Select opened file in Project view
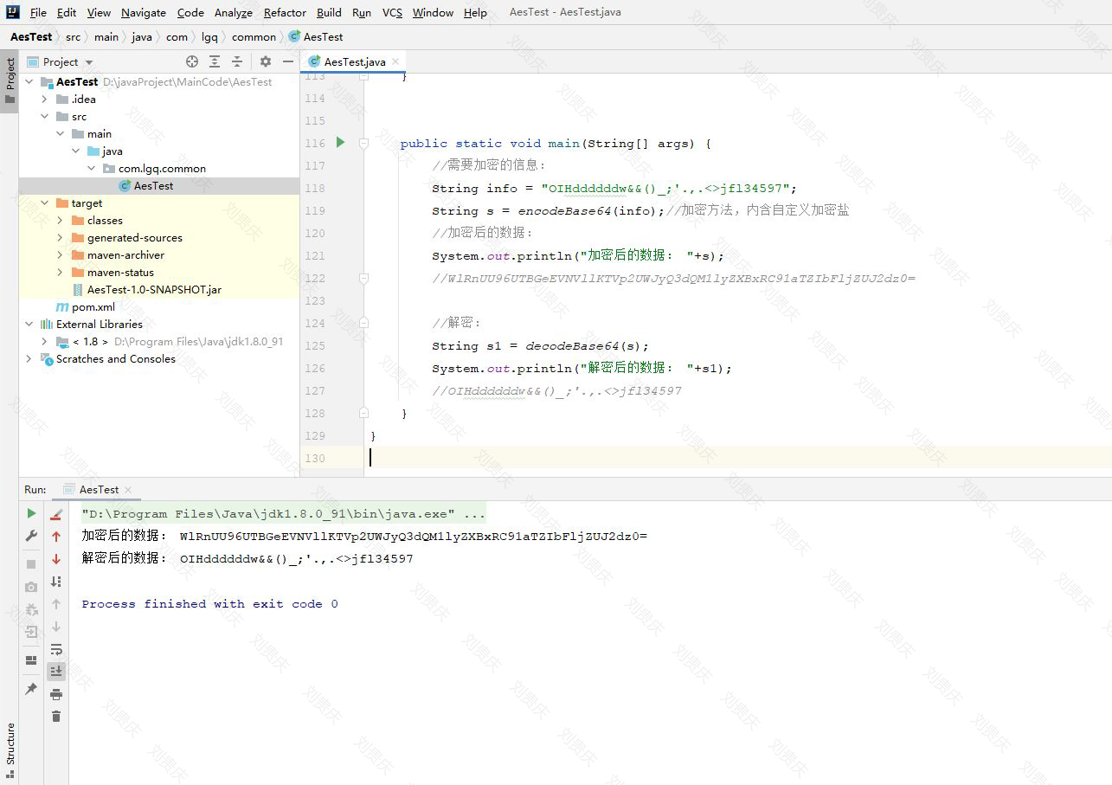The width and height of the screenshot is (1112, 785). pyautogui.click(x=192, y=61)
